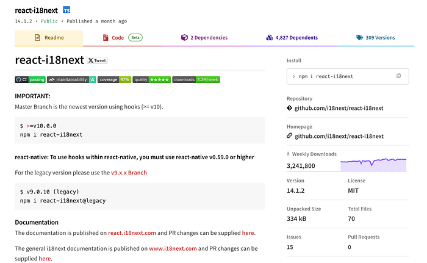Click the issues count '15'
The width and height of the screenshot is (427, 263).
click(x=290, y=247)
